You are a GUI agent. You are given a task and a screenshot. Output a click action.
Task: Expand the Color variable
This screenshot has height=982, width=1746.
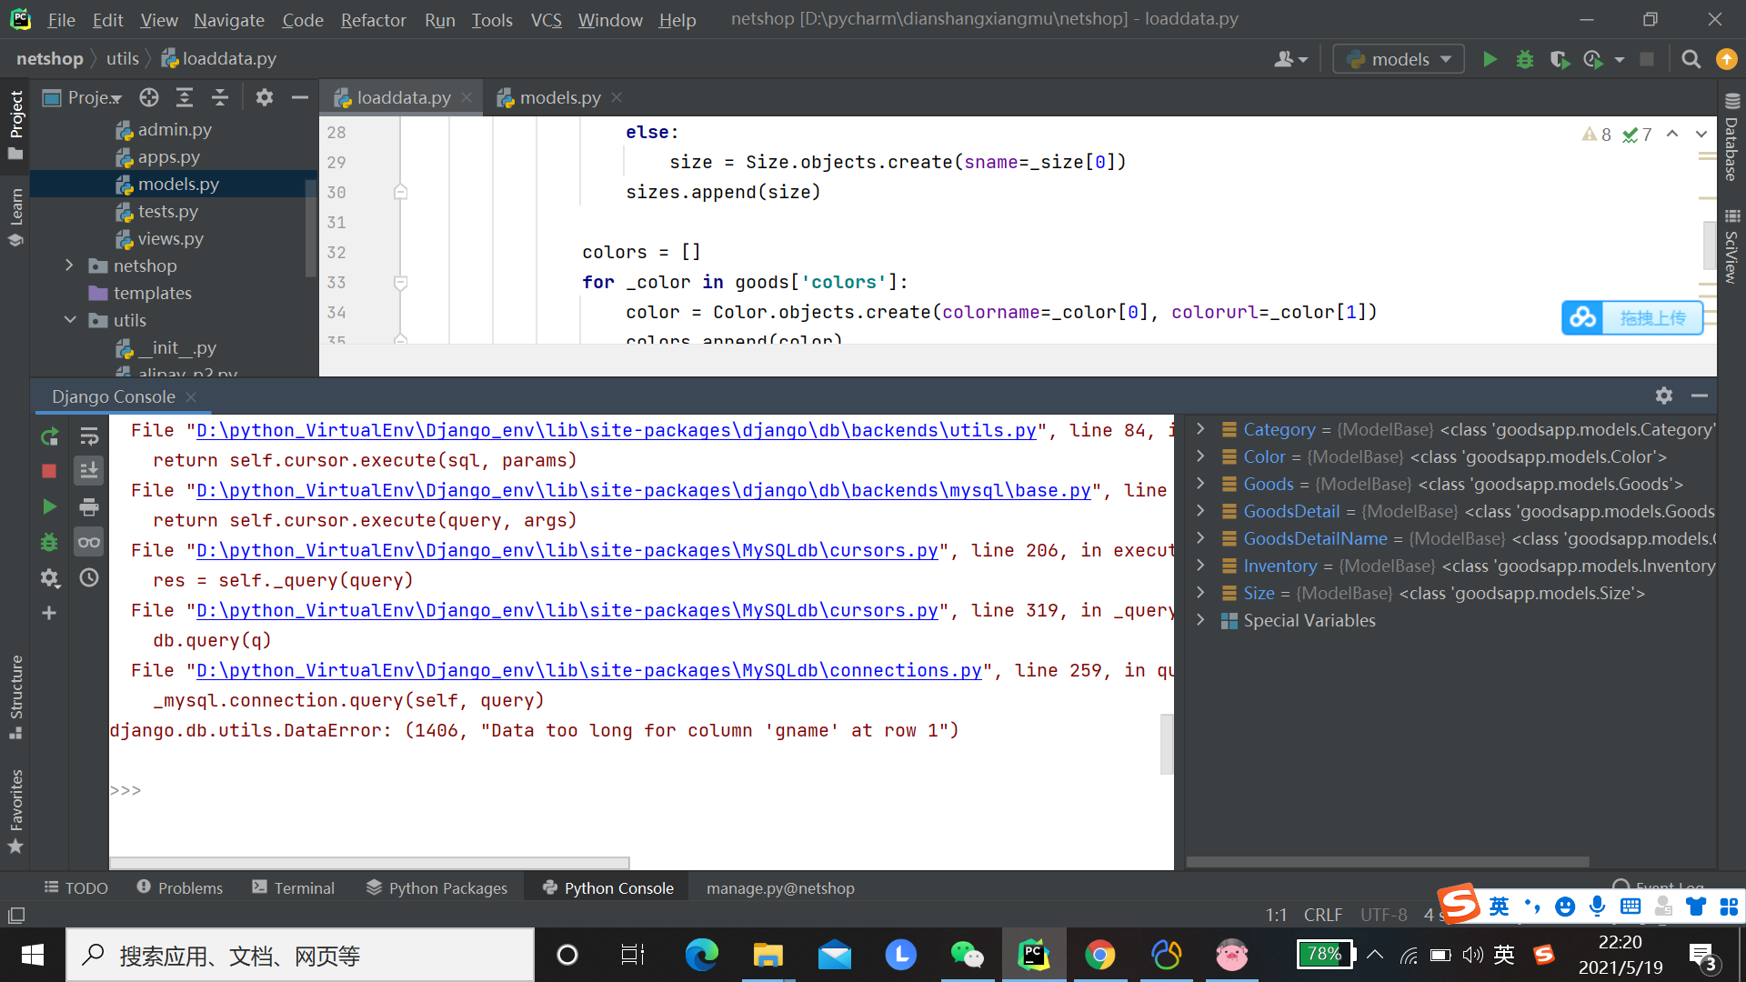1200,456
